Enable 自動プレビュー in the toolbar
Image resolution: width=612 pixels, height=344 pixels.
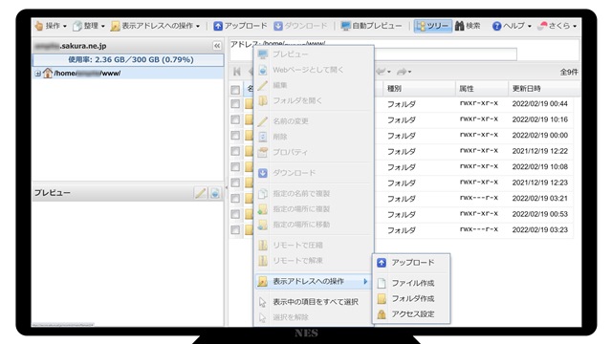[371, 26]
